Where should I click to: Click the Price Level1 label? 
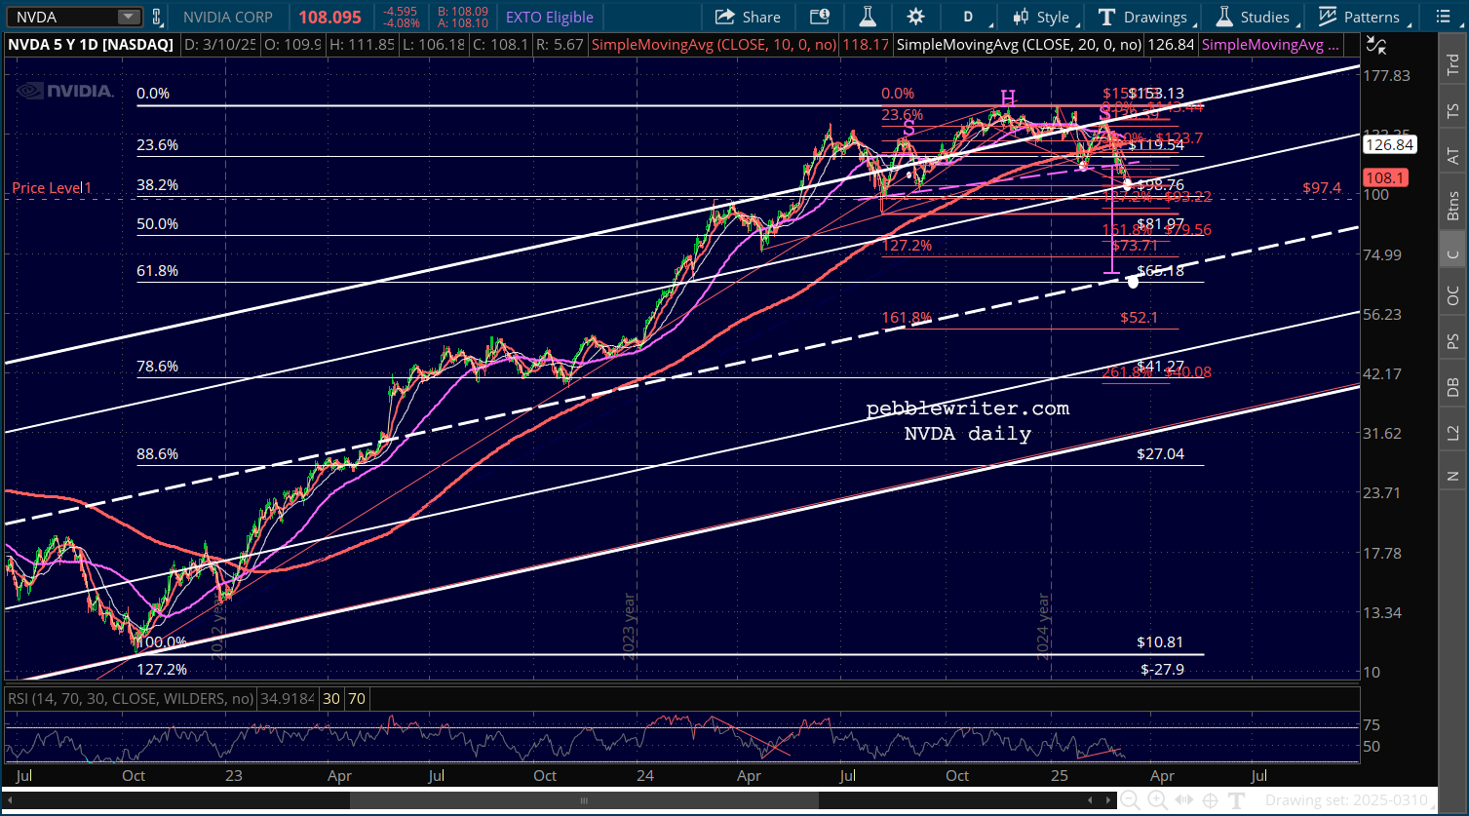52,187
